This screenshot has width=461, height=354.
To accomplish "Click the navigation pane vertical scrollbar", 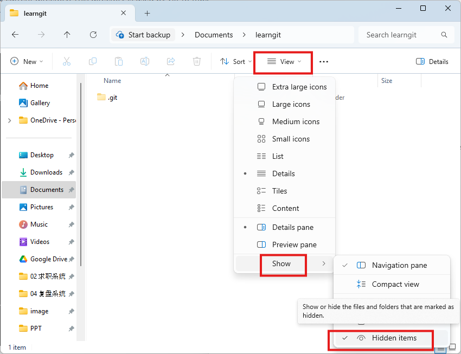I will (81, 173).
